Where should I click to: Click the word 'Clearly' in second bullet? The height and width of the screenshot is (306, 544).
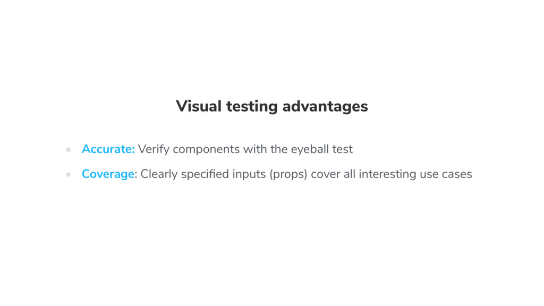pos(159,174)
